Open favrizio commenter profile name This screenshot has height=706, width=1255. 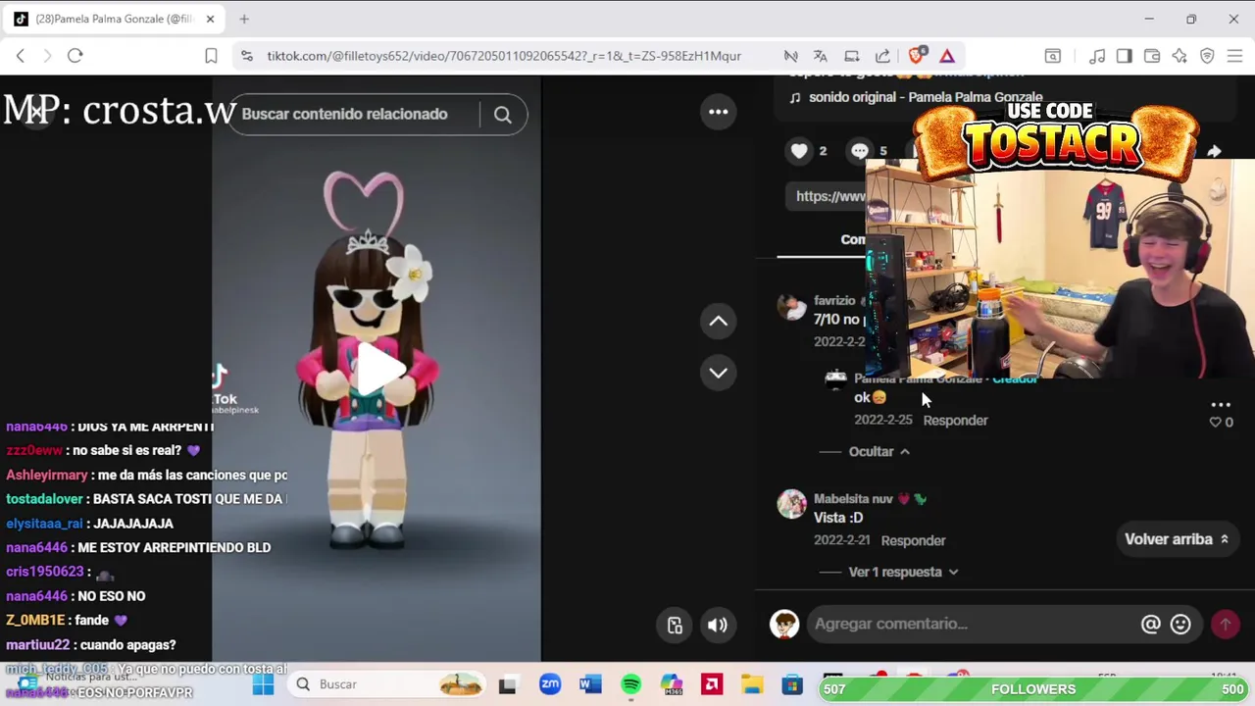834,301
